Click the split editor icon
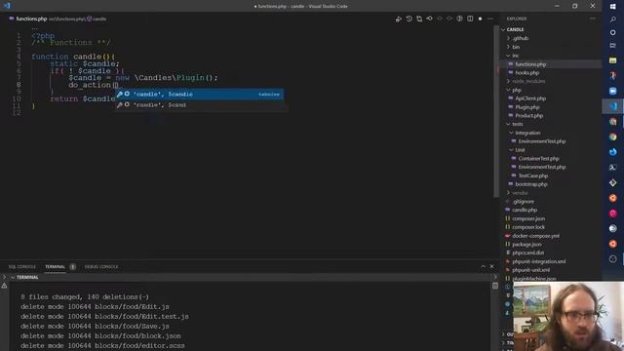Screen dimensions: 624x351 470,19
